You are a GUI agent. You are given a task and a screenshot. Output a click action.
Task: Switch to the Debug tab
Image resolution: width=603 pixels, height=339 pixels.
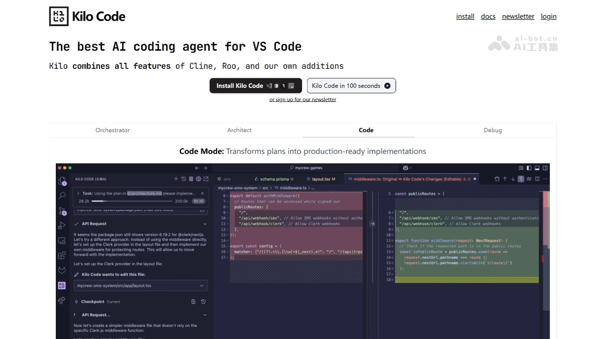point(492,130)
